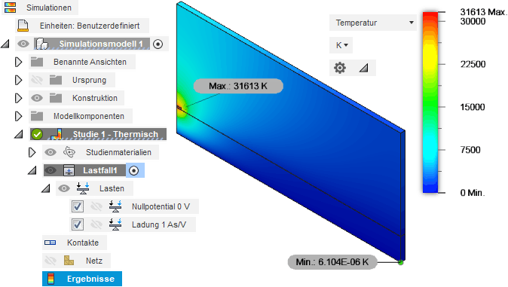Viewport: 508px width, 287px height.
Task: Click the Netz mesh icon
Action: [69, 261]
